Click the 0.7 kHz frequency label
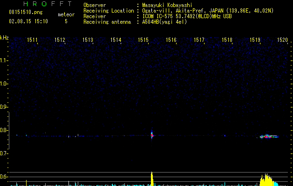 pos(3,153)
